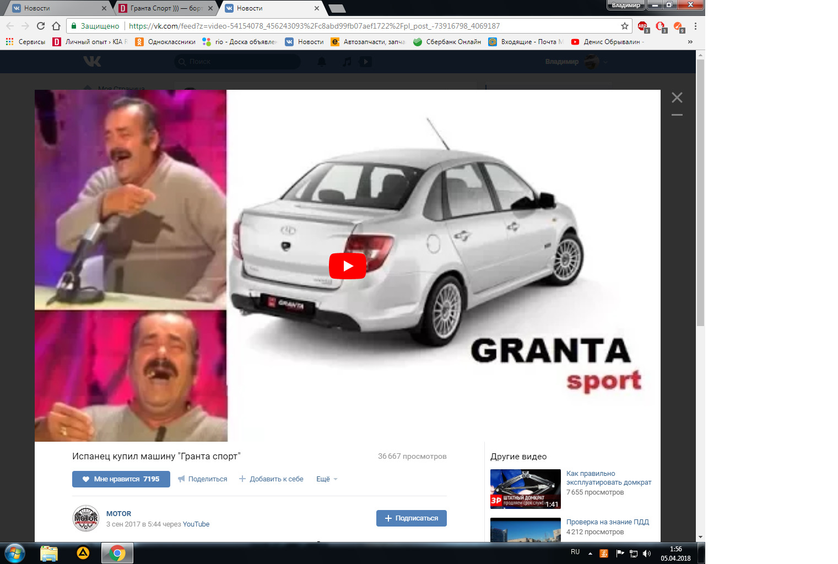
Task: Open Windows Start menu
Action: coord(15,553)
